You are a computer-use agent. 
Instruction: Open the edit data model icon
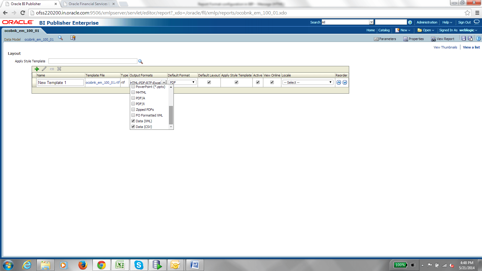click(x=73, y=38)
